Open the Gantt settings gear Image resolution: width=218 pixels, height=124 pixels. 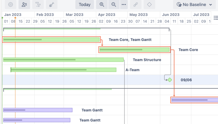click(x=11, y=5)
